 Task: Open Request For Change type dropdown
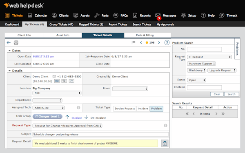[x=67, y=126]
